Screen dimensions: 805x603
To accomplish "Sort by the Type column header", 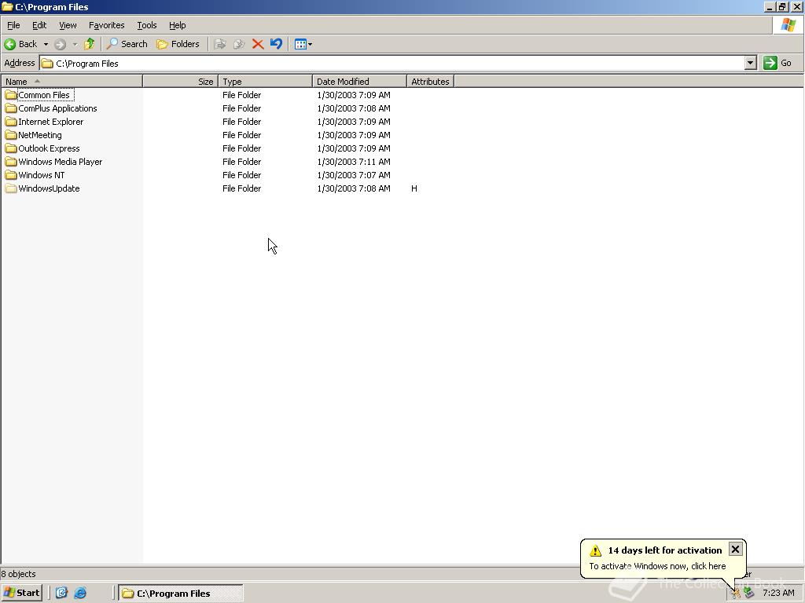I will tap(265, 82).
